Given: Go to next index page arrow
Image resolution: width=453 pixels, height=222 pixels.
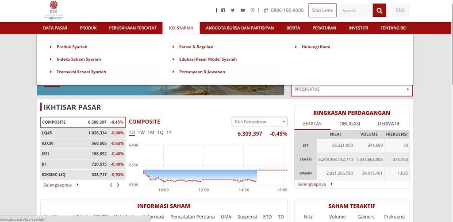Looking at the screenshot, I should pos(118,185).
